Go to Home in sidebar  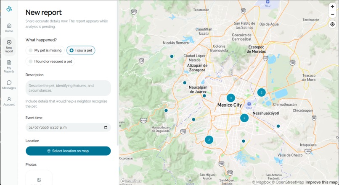(9, 28)
